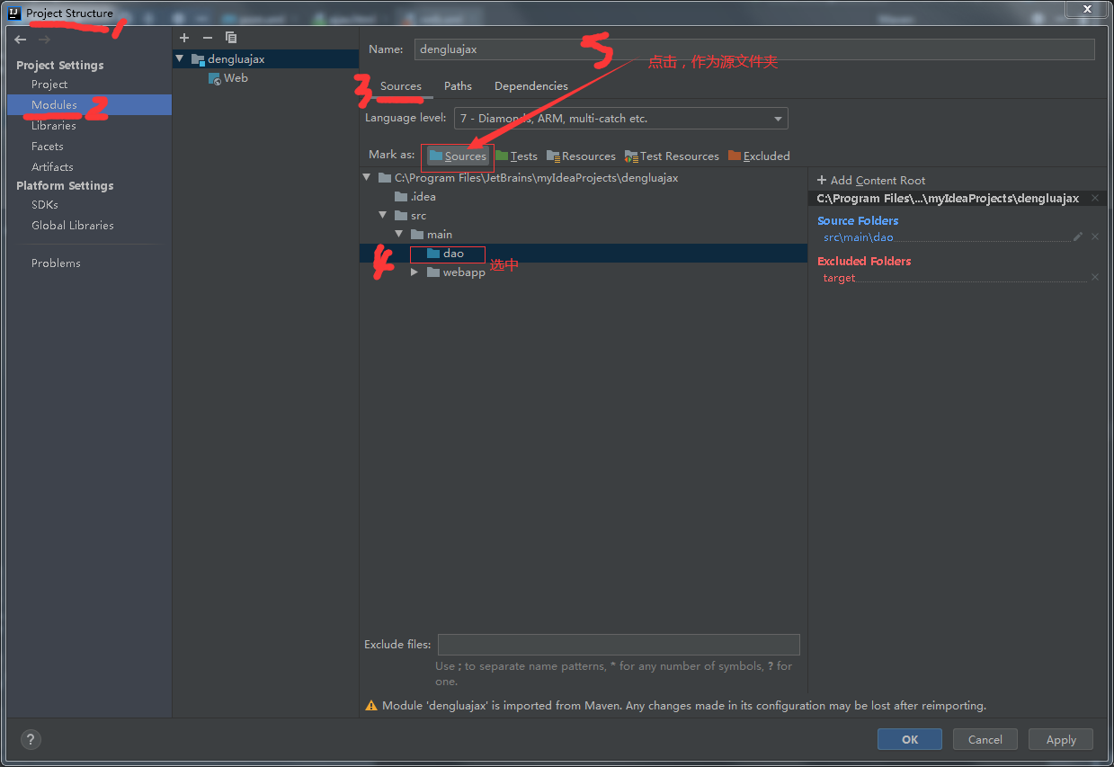Focus the Exclude files input field
This screenshot has height=767, width=1114.
tap(619, 645)
